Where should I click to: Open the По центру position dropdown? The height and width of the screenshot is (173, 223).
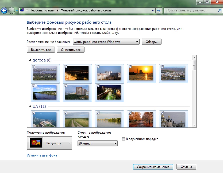point(49,143)
